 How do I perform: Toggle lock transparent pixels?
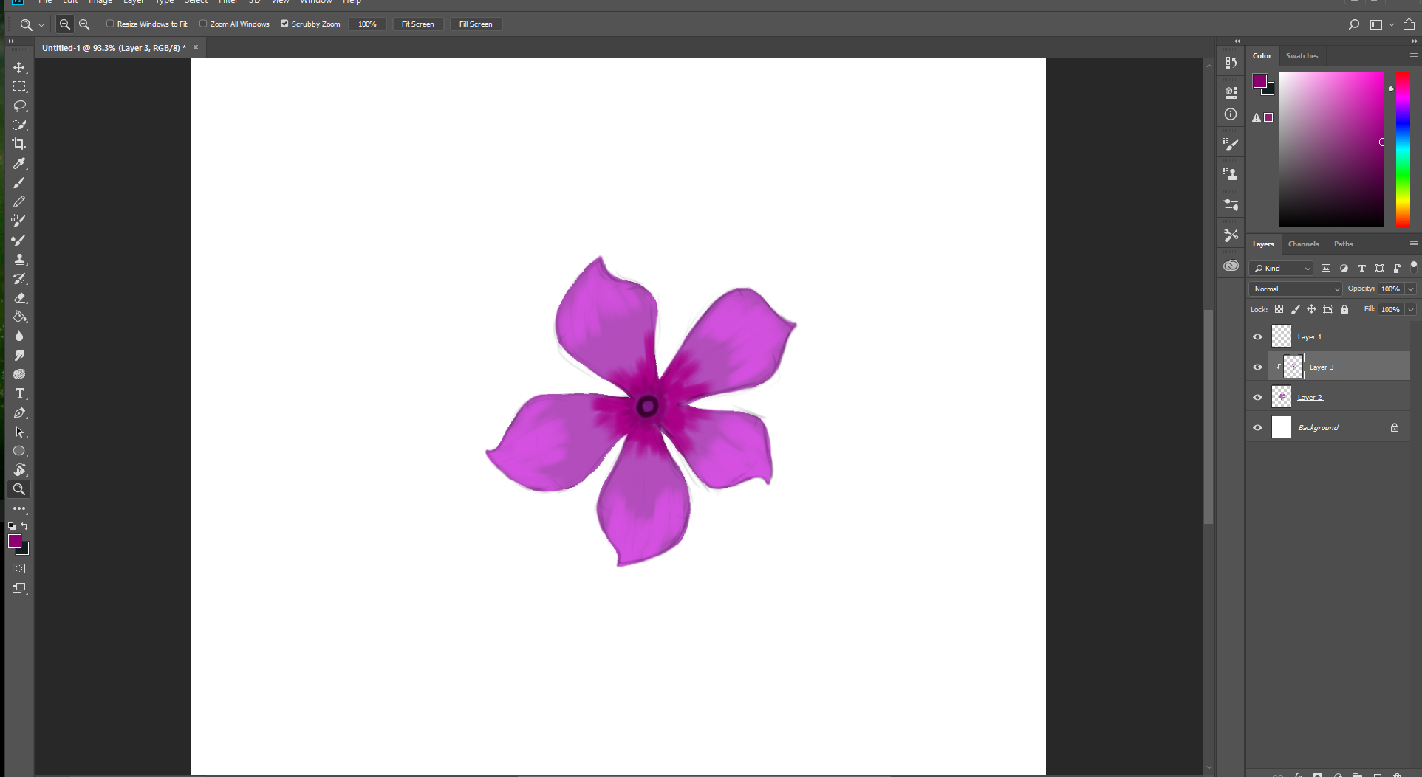pos(1279,309)
